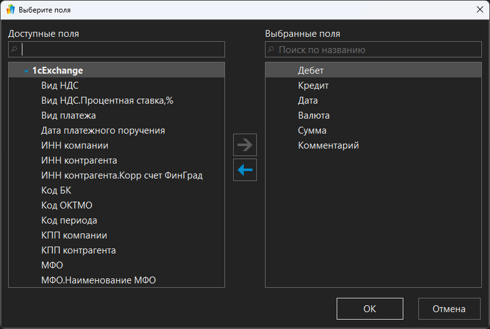The height and width of the screenshot is (329, 490).
Task: Select 'Вид НДС' in available fields
Action: click(59, 86)
